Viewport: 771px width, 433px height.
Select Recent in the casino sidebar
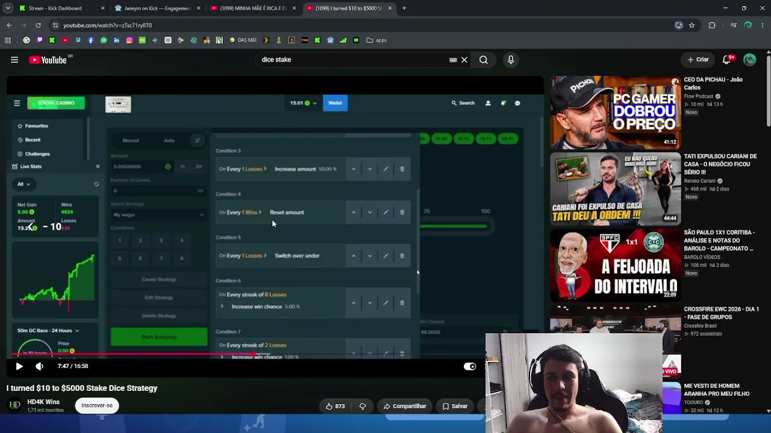(x=29, y=140)
